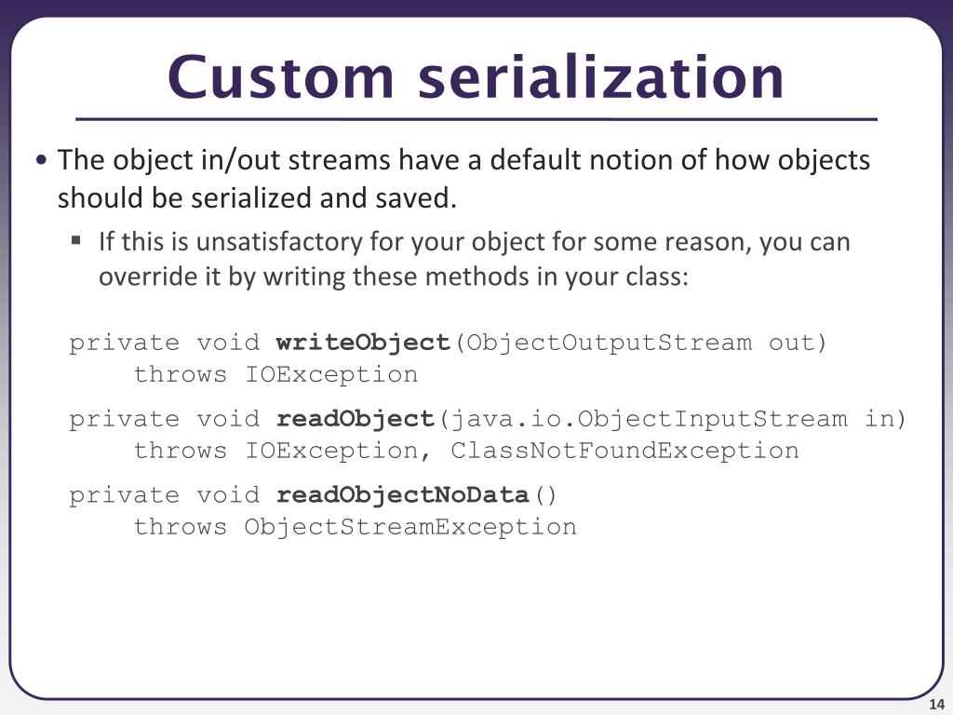Select the bold readObject method name
Screen dimensions: 953x715
[355, 420]
